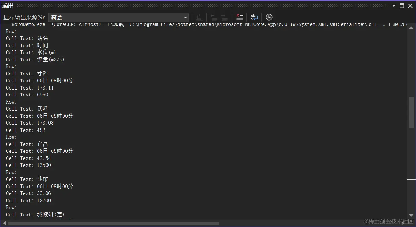The image size is (416, 227).
Task: Open the output source dropdown showing 调试
Action: (119, 18)
